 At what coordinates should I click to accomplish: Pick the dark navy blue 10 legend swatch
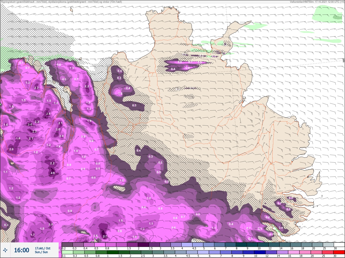[260, 252]
